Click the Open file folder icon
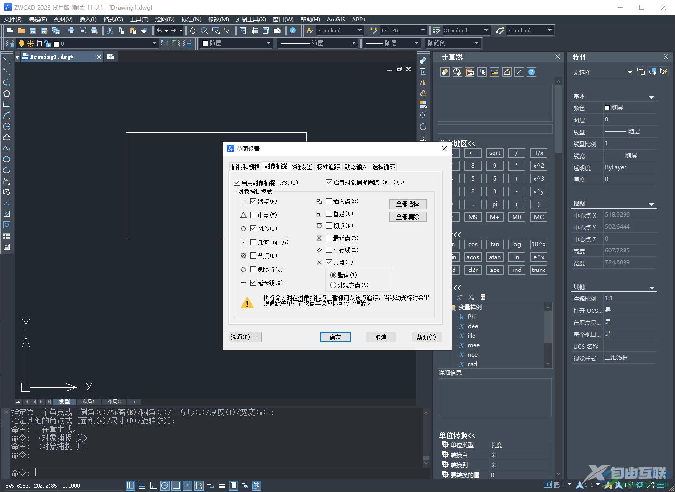 (x=21, y=30)
